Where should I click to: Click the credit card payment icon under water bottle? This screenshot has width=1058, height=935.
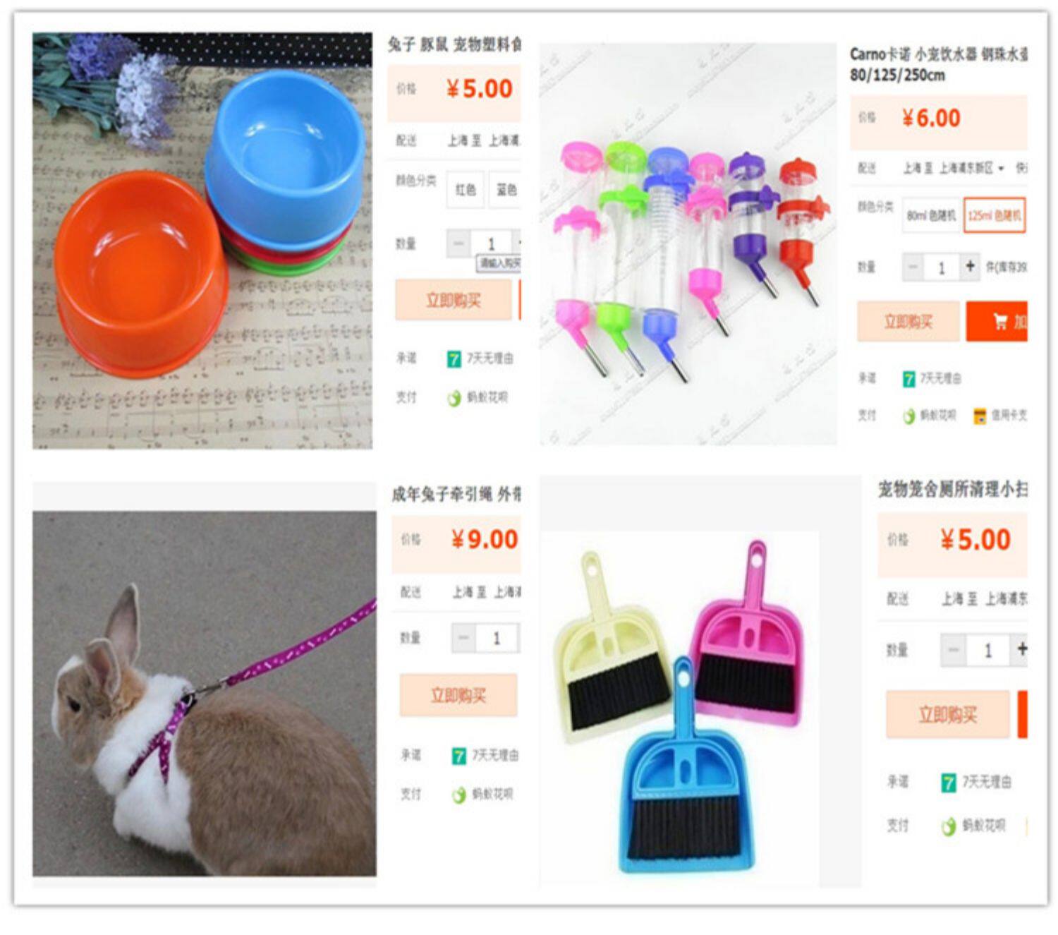(x=980, y=416)
